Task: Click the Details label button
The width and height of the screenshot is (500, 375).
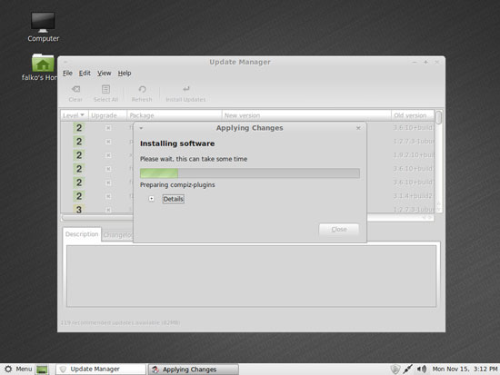Action: (x=173, y=199)
